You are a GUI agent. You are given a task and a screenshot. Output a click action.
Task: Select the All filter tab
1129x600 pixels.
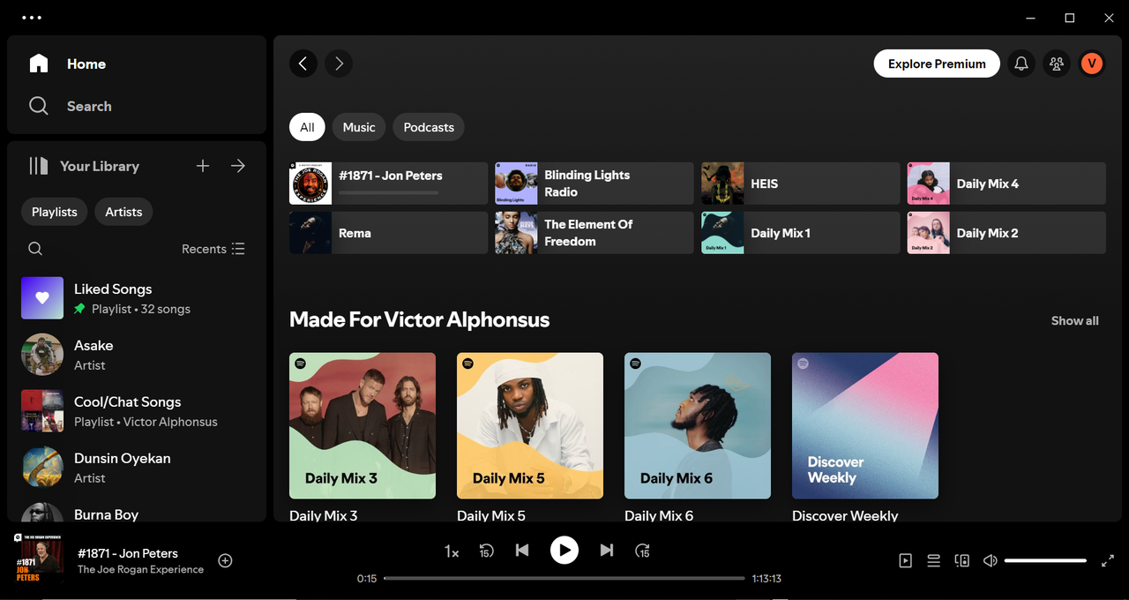click(307, 127)
